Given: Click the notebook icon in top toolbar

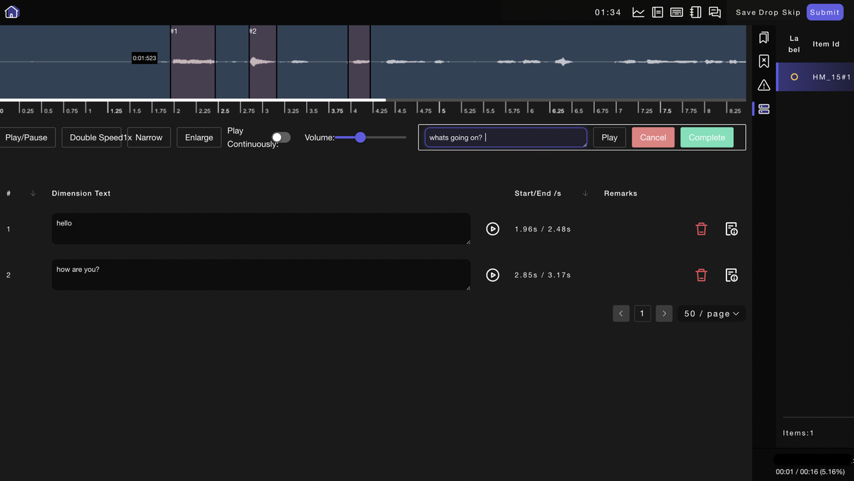Looking at the screenshot, I should 696,12.
